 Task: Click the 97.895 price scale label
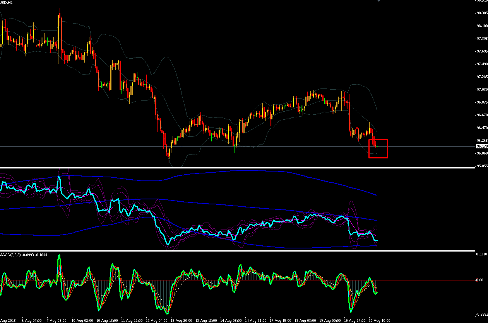coord(482,38)
